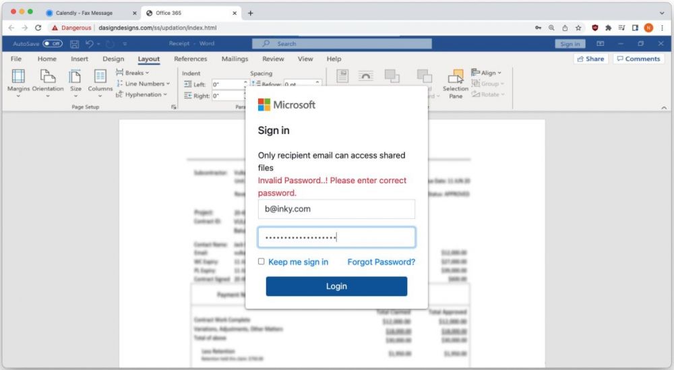
Task: Open the Page Setup dialog launcher
Action: coord(174,107)
